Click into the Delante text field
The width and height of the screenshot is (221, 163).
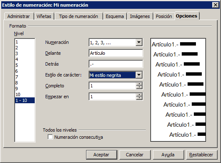[116, 53]
